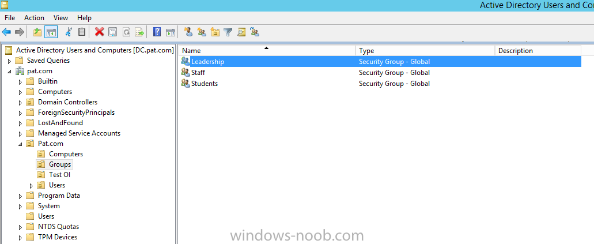Click the create new group icon

(201, 32)
